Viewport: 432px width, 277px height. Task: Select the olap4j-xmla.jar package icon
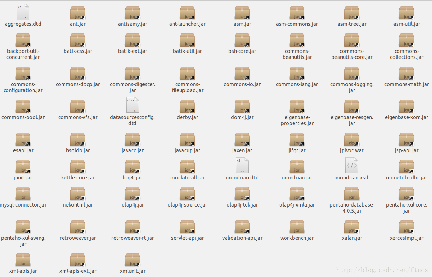pyautogui.click(x=297, y=194)
